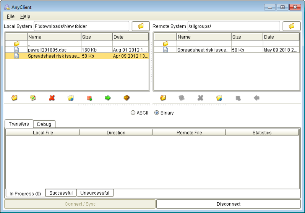Image resolution: width=305 pixels, height=213 pixels.
Task: Sort local files by Date header
Action: tap(130, 37)
